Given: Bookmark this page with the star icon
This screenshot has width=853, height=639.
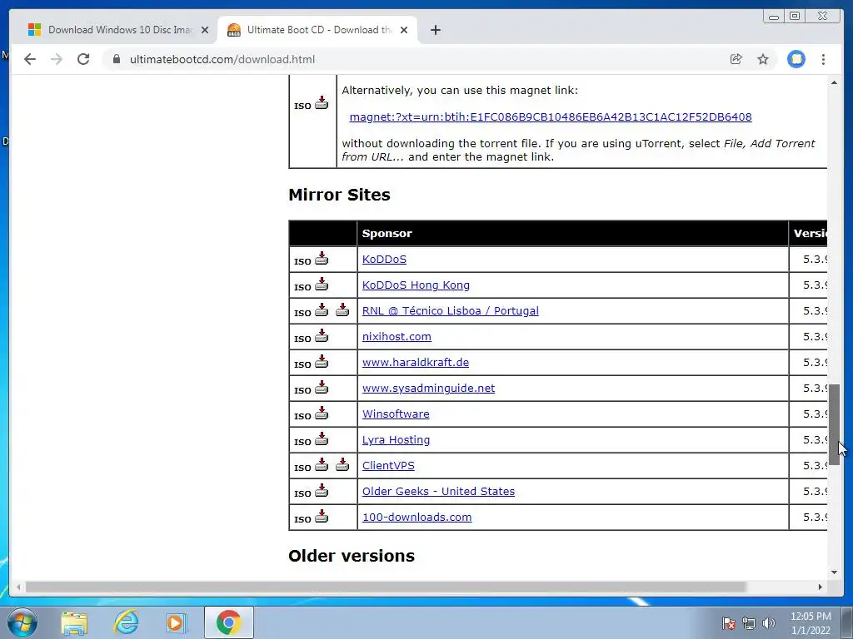Looking at the screenshot, I should pyautogui.click(x=763, y=59).
